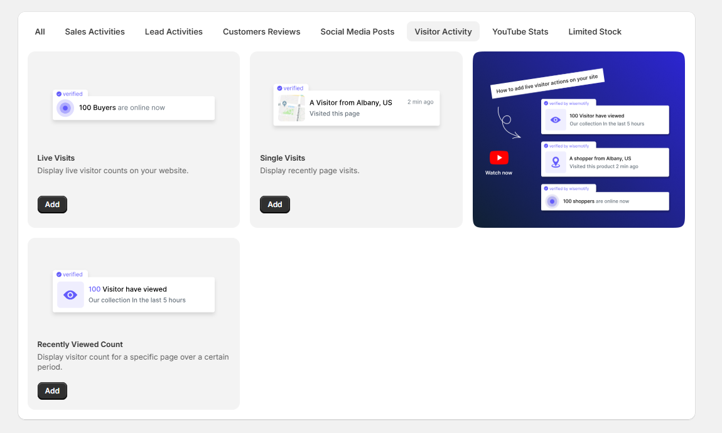
Task: Click the verified badge on Live Visits preview
Action: coord(70,93)
